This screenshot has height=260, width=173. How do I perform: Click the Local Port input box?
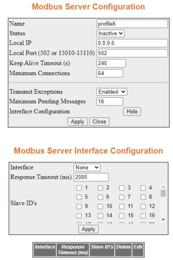pos(132,53)
